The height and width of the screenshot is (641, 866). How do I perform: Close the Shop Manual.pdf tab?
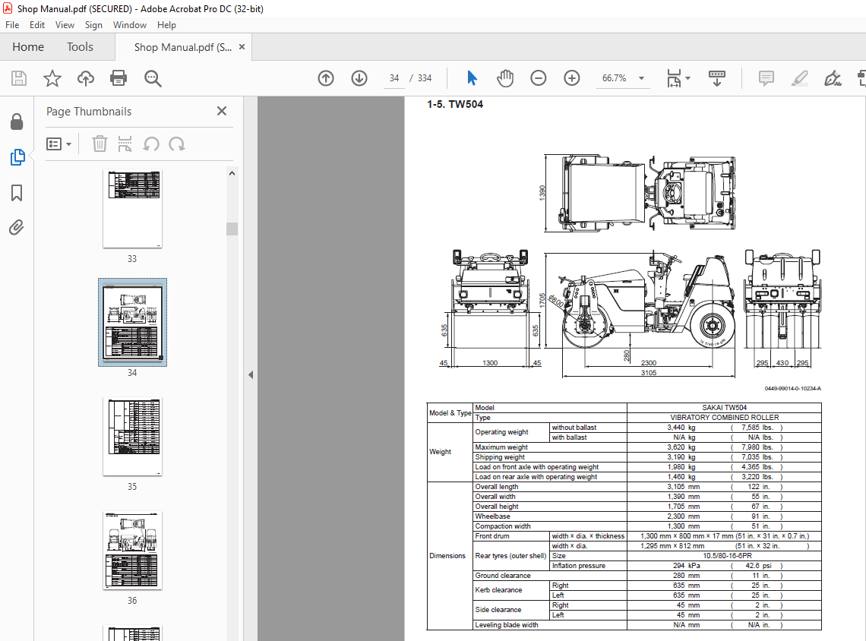tap(242, 47)
